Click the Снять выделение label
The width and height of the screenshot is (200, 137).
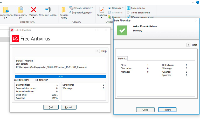point(140,13)
